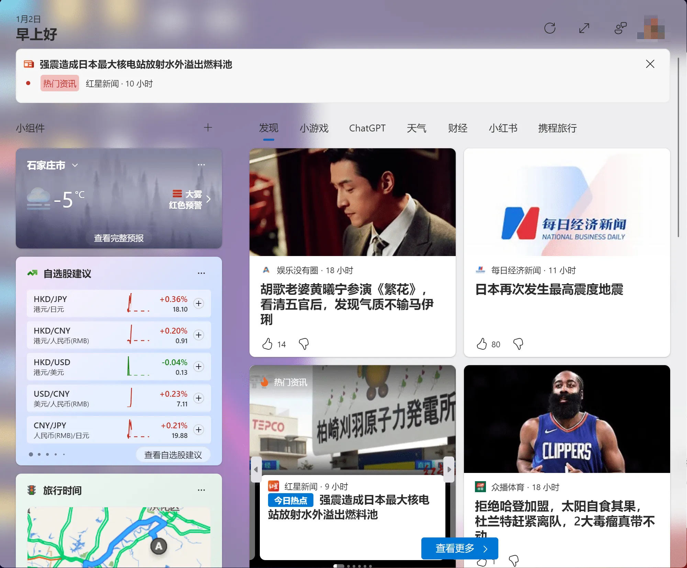Switch to the ChatGPT tab
687x568 pixels.
pos(367,128)
